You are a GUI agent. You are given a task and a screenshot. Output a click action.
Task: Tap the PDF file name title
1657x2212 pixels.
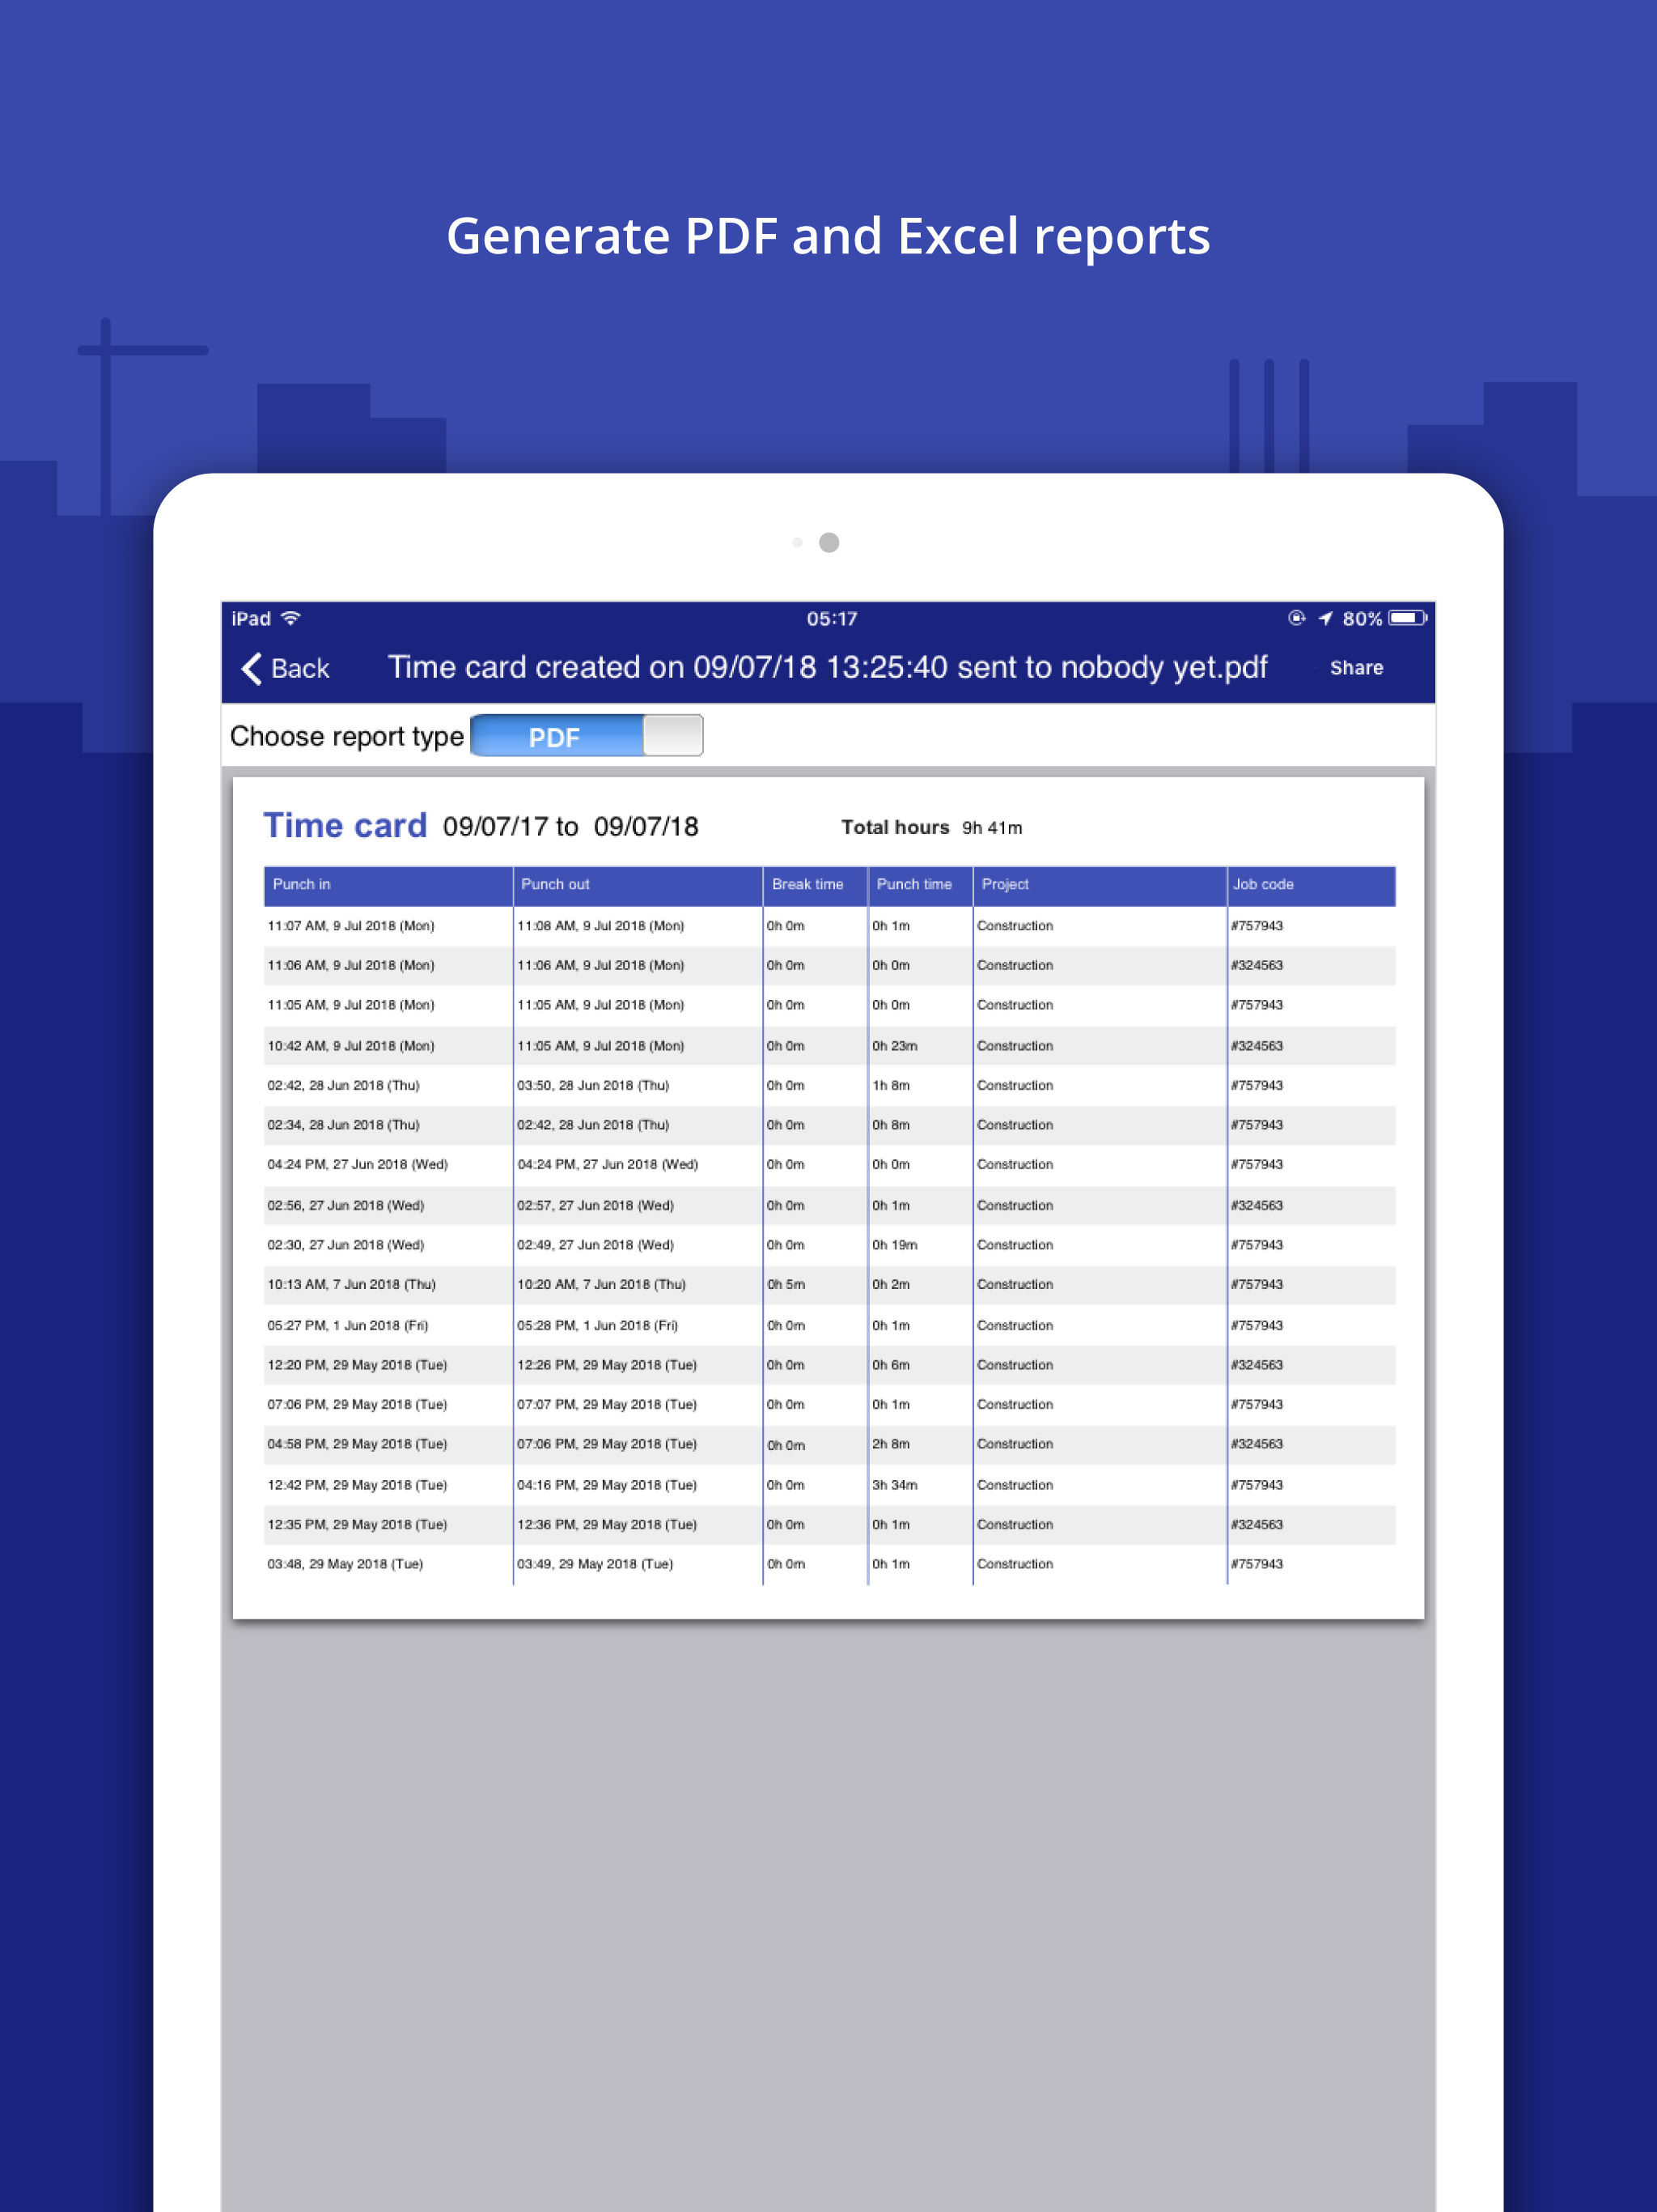(828, 667)
